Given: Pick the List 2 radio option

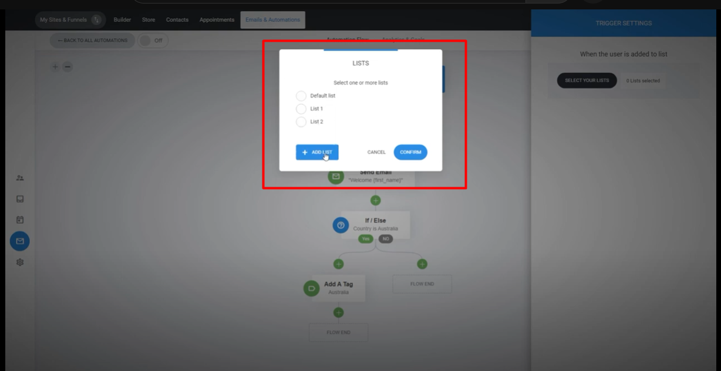Looking at the screenshot, I should 301,122.
